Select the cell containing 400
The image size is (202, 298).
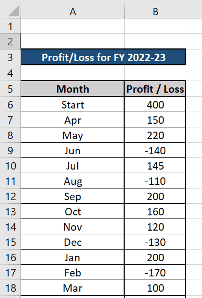155,104
